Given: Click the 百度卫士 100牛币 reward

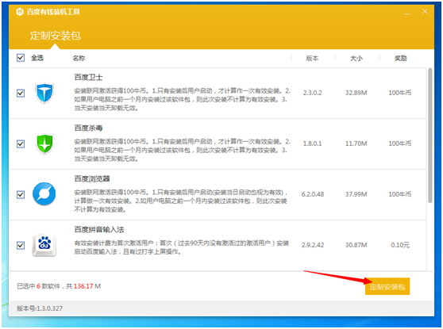Looking at the screenshot, I should 400,93.
